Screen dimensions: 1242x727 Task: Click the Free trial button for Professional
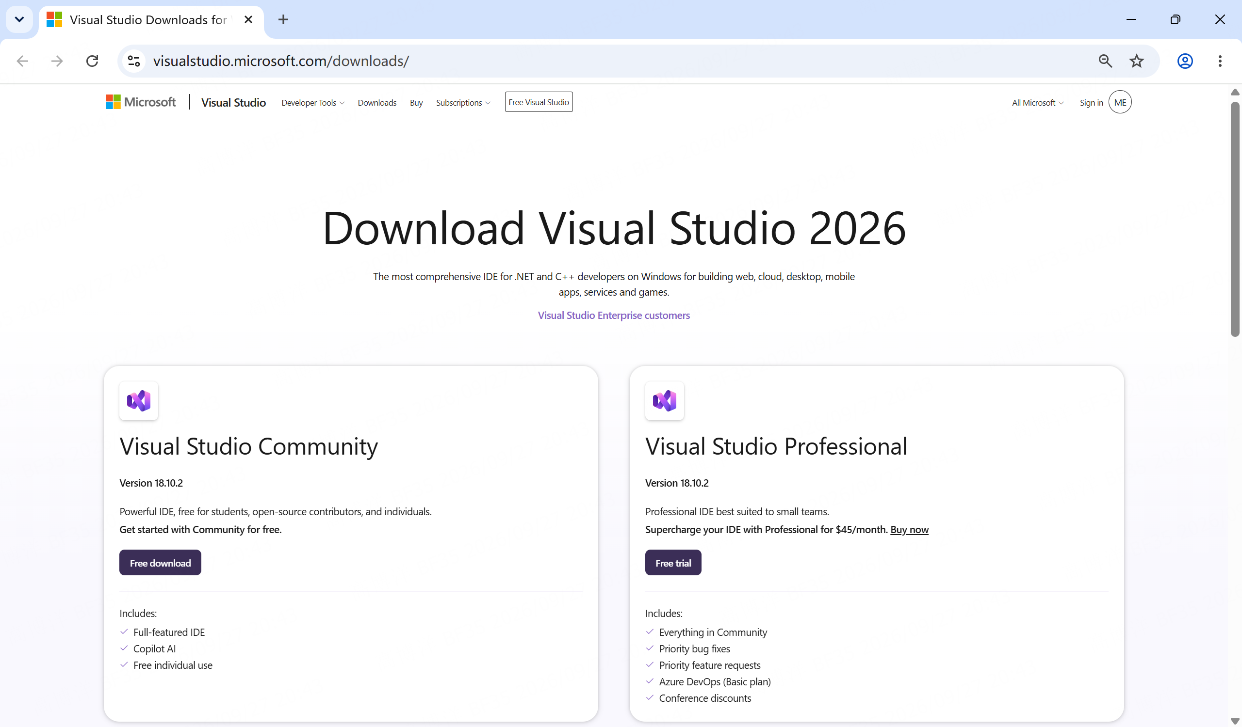tap(673, 563)
